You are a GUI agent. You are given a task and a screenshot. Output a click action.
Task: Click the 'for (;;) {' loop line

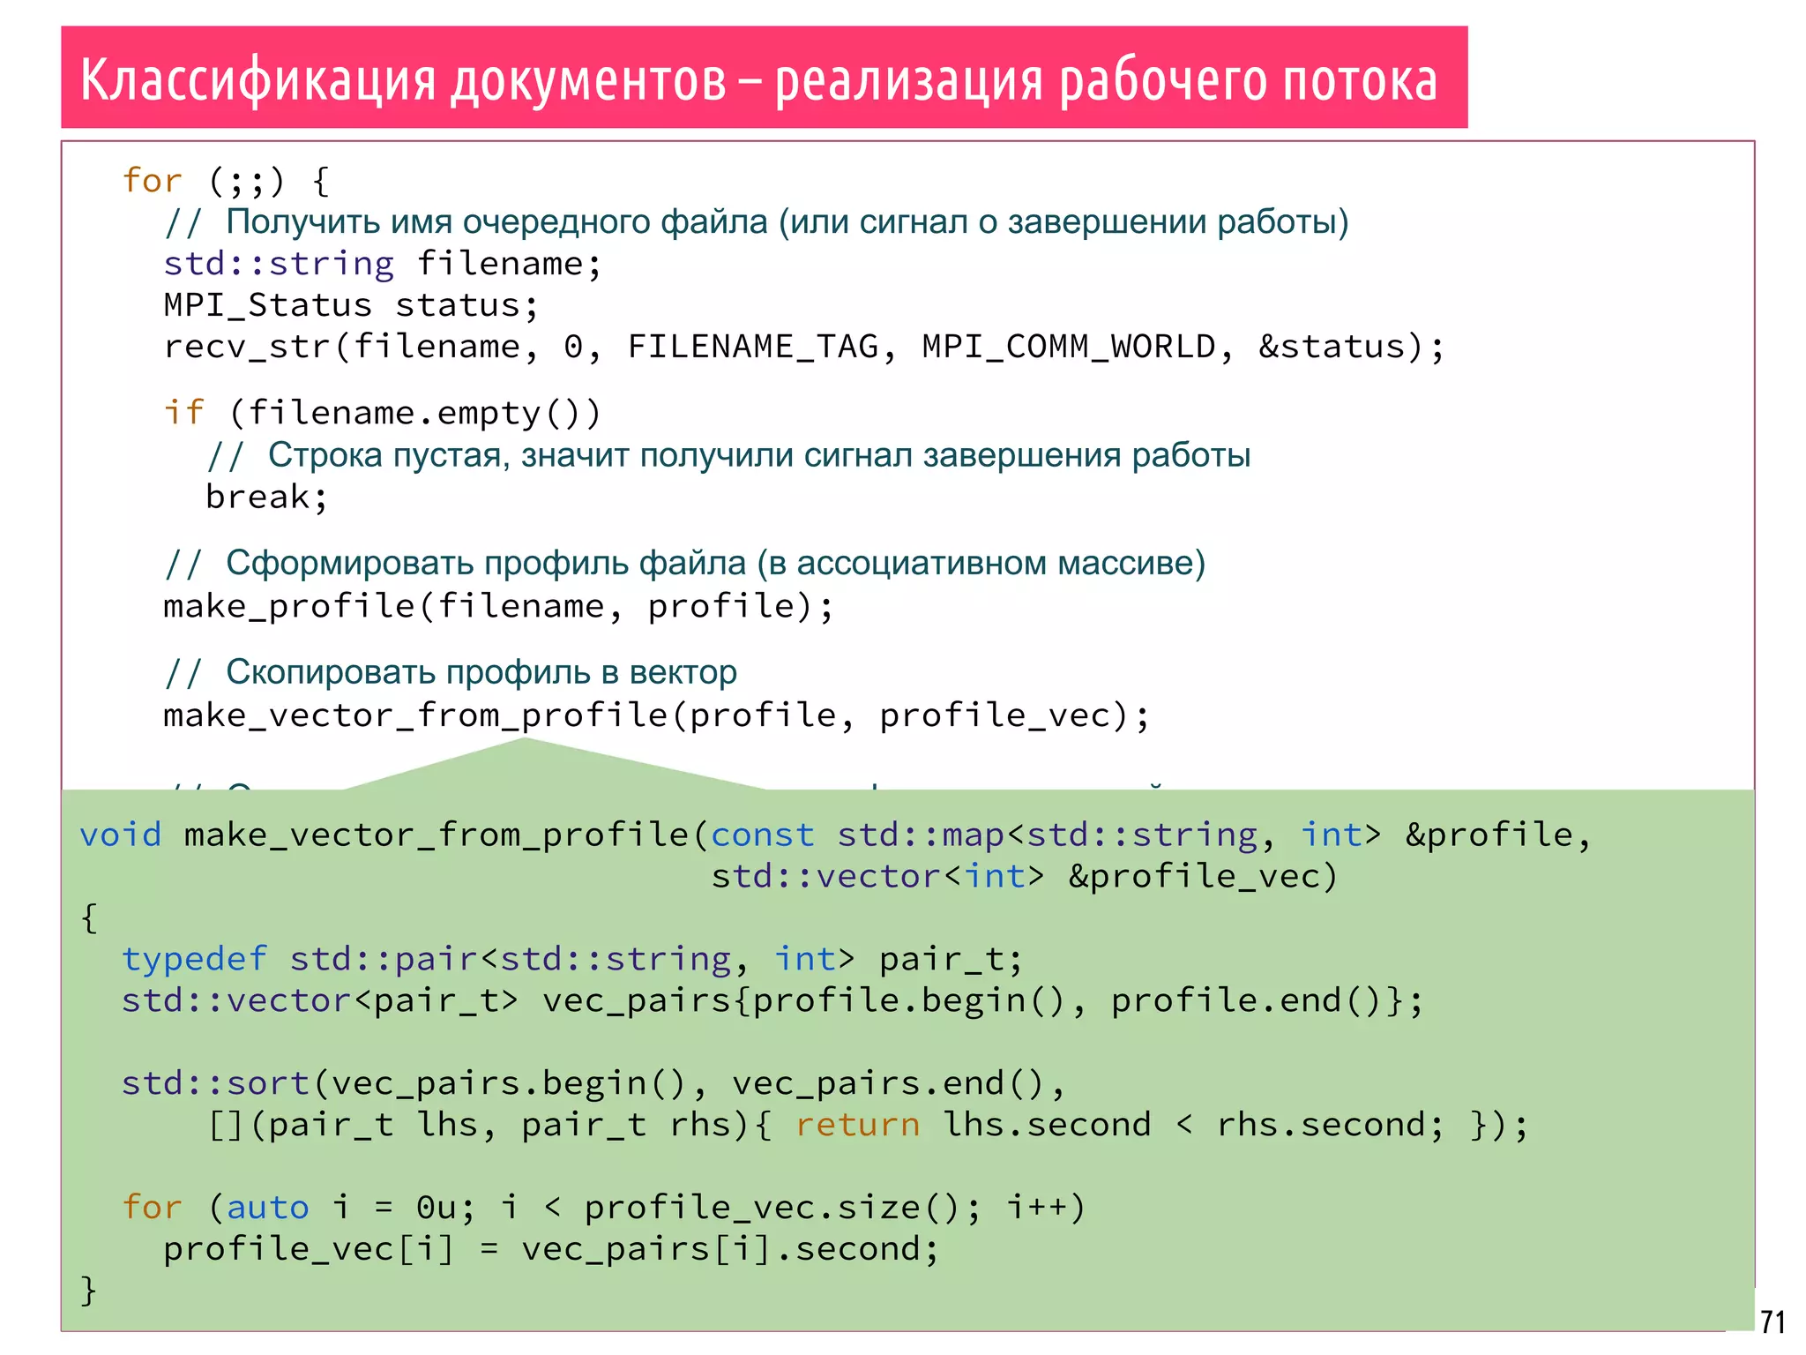click(x=227, y=181)
